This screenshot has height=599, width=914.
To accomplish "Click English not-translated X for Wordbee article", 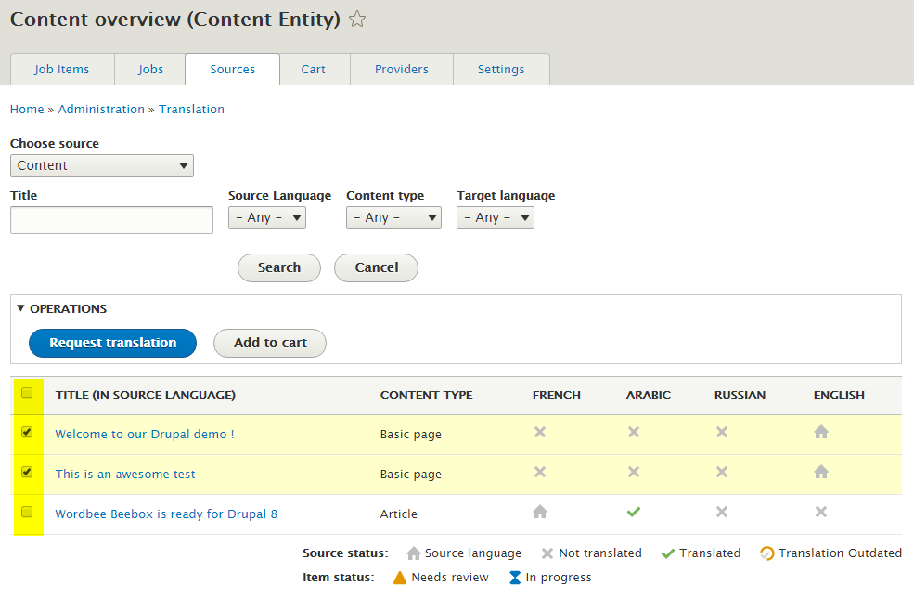I will point(821,512).
